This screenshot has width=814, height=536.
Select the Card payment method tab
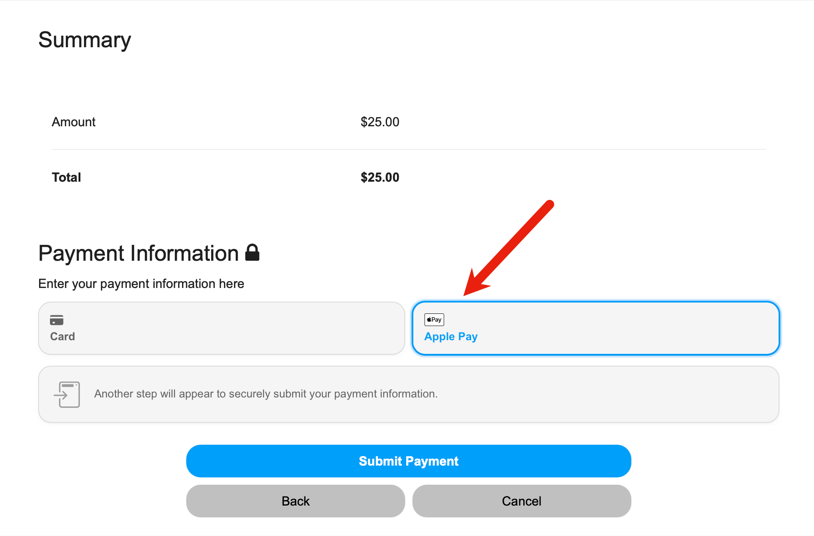[x=222, y=328]
